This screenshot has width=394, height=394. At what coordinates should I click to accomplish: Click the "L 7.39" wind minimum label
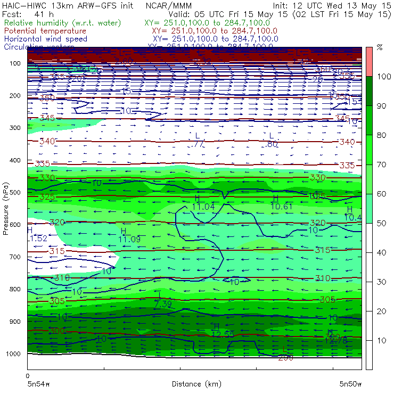click(163, 300)
